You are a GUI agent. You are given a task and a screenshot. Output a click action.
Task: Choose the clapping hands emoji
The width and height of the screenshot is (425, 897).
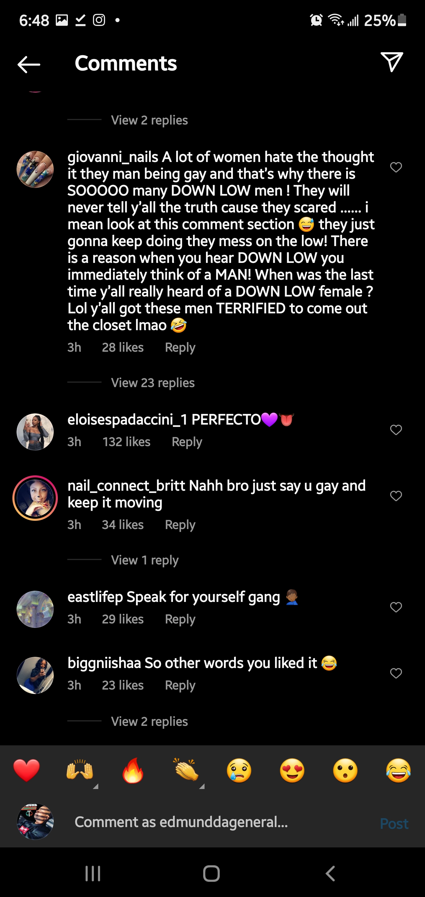tap(186, 770)
